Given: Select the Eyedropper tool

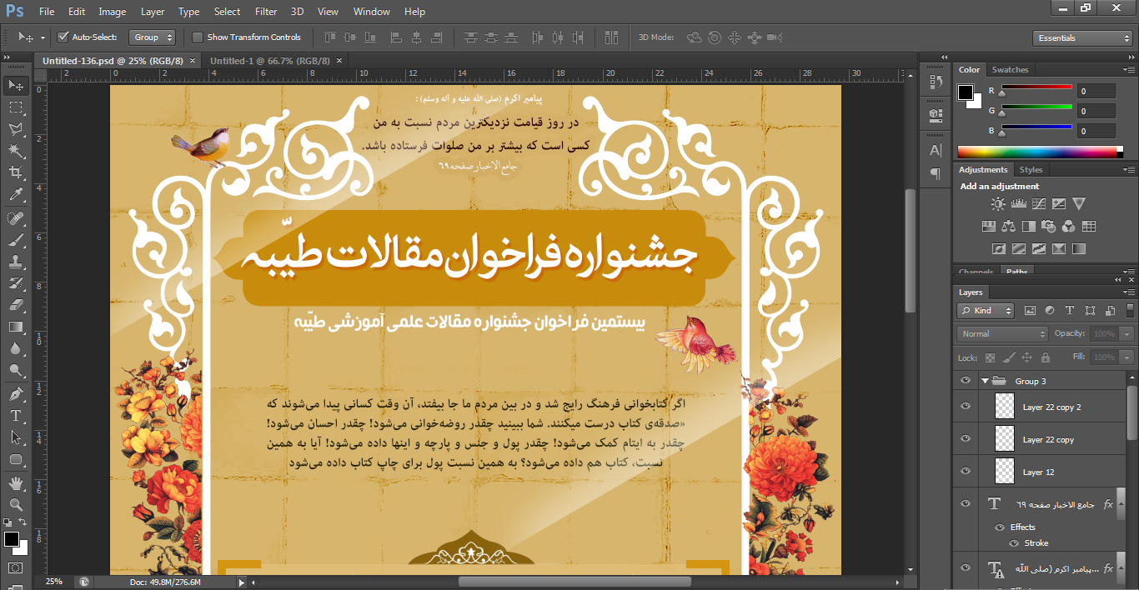Looking at the screenshot, I should (x=15, y=195).
